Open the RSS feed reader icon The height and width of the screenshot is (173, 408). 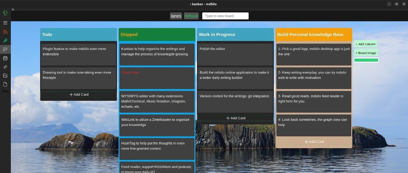coord(5,32)
